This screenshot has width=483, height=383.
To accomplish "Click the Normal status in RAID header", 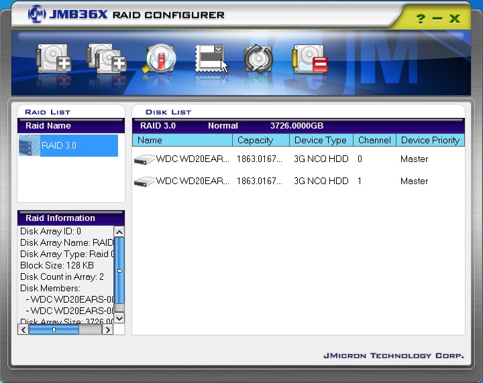I will coord(223,126).
